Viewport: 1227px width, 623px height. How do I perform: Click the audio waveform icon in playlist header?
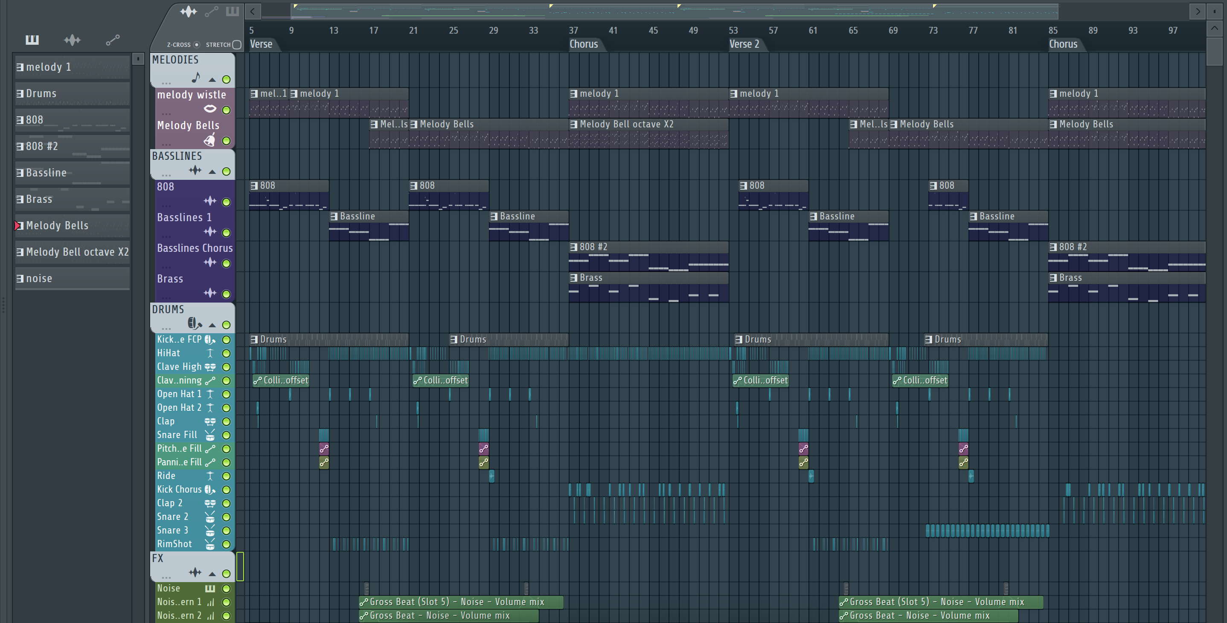(x=189, y=12)
